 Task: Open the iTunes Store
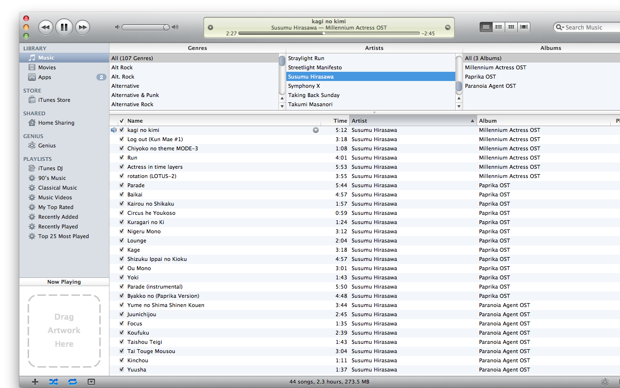64,100
